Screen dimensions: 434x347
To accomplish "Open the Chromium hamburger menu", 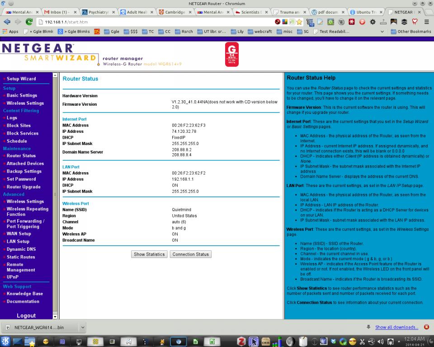I will [426, 22].
